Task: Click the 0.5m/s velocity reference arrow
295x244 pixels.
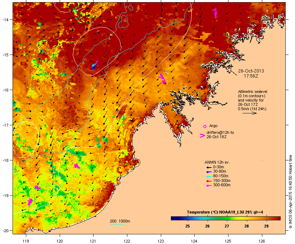Action: click(x=249, y=113)
